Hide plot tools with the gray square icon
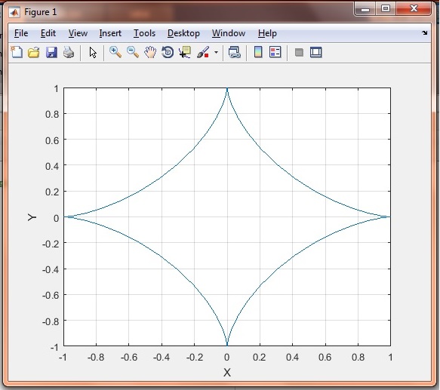440x390 pixels. (299, 53)
